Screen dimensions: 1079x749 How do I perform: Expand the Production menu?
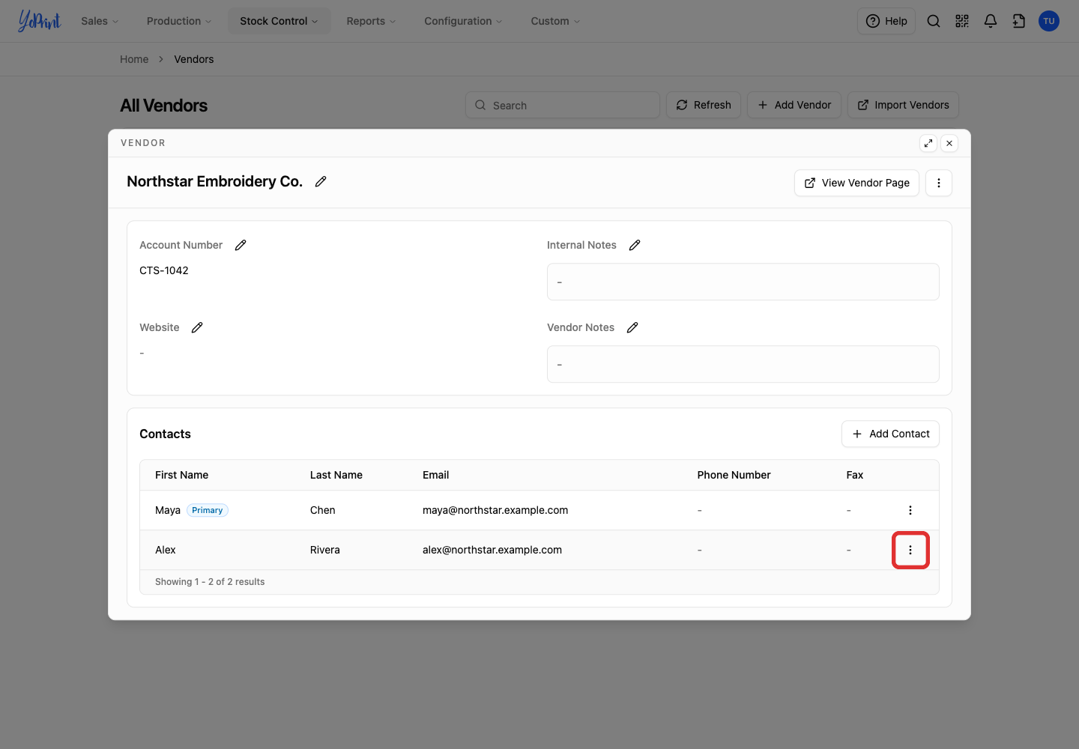coord(179,21)
